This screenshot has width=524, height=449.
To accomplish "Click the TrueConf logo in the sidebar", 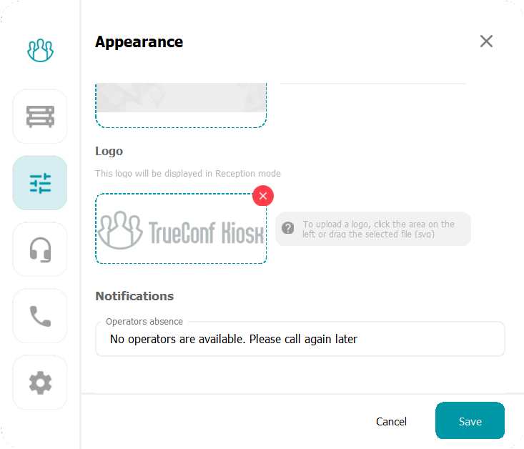I will pos(41,50).
